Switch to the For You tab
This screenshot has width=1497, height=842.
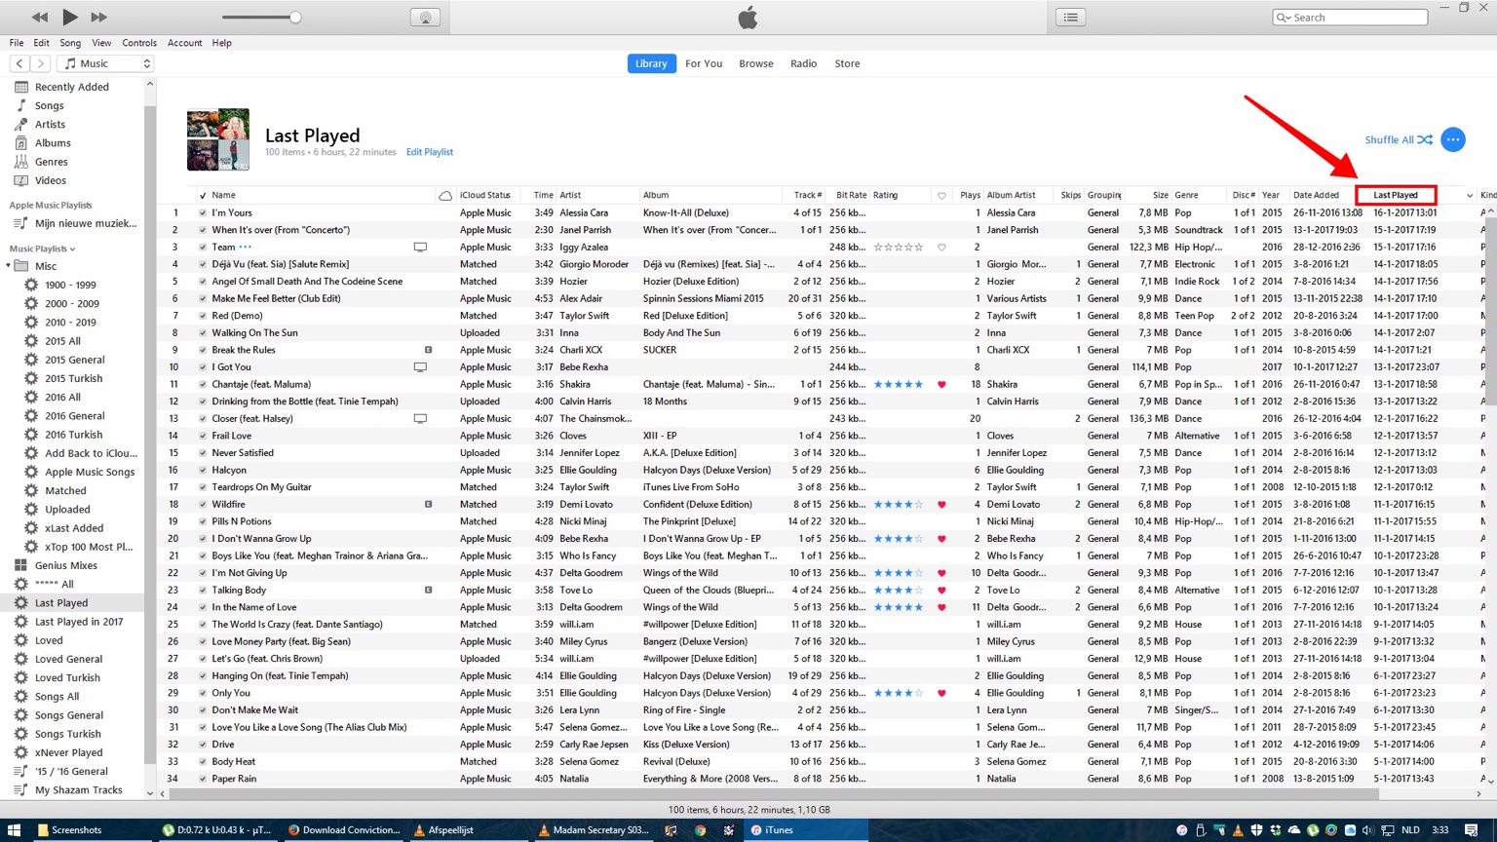pos(703,63)
